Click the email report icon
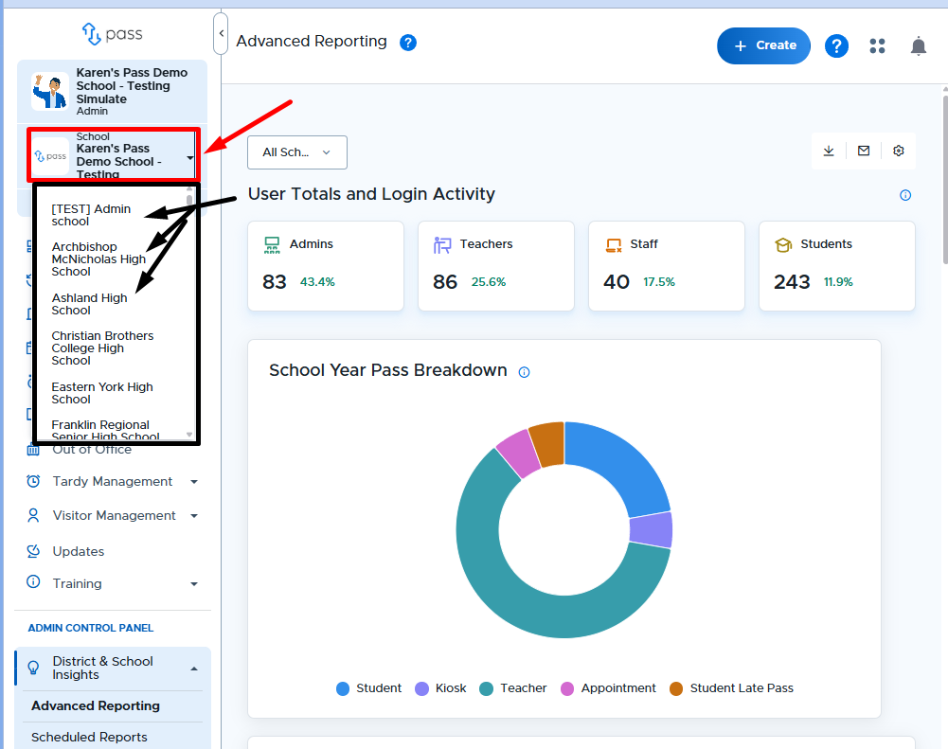The image size is (948, 749). tap(864, 151)
